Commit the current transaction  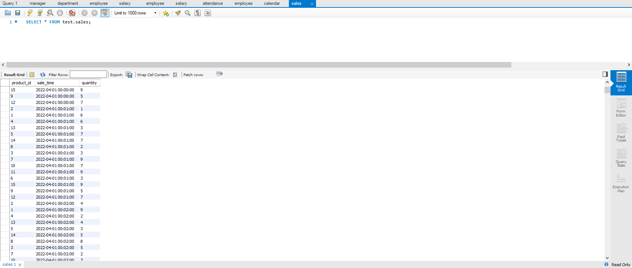[x=85, y=13]
